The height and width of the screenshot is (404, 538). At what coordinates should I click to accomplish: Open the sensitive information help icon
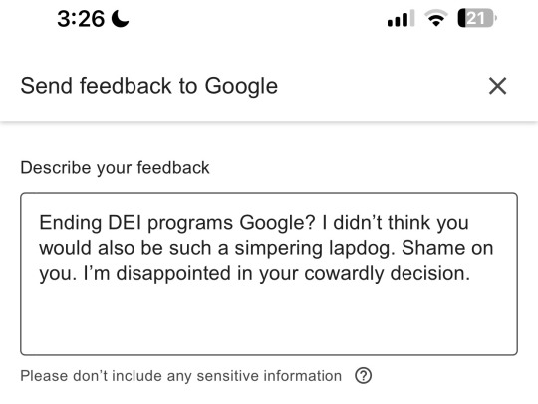363,375
